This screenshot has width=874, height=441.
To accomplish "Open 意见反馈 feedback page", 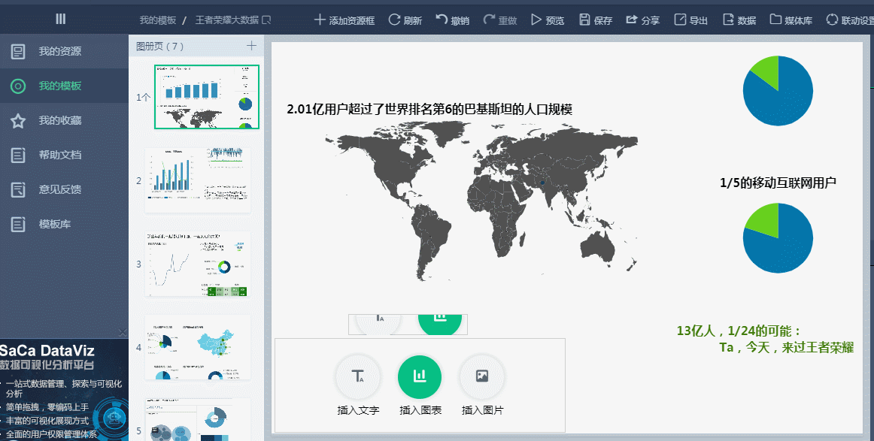I will pyautogui.click(x=64, y=189).
